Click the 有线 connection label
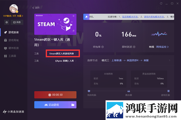The image size is (181, 120). click(x=151, y=47)
